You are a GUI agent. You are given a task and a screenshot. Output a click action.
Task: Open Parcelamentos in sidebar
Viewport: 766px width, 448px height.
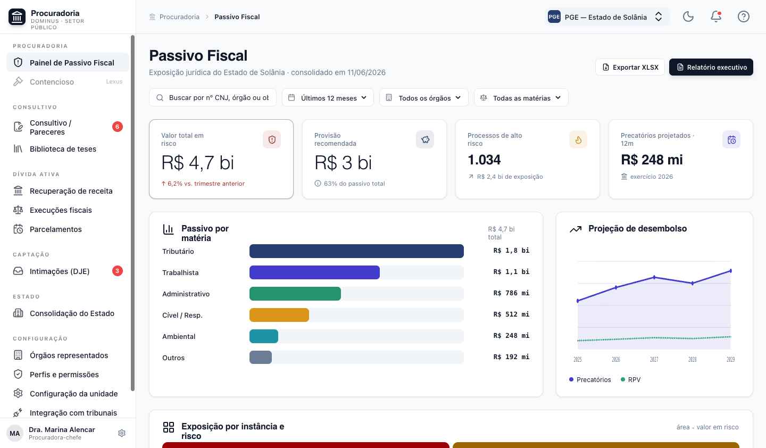coord(68,229)
